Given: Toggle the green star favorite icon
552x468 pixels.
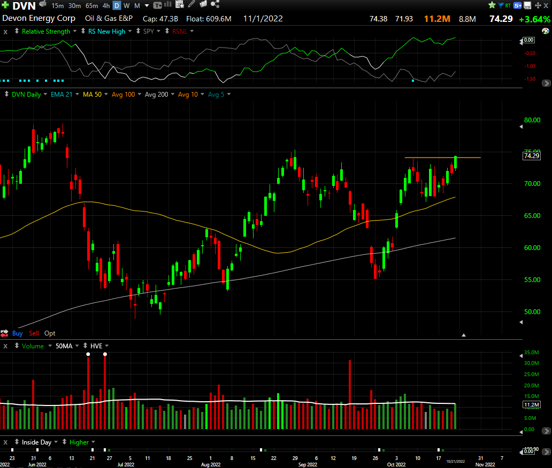Looking at the screenshot, I should (x=492, y=5).
